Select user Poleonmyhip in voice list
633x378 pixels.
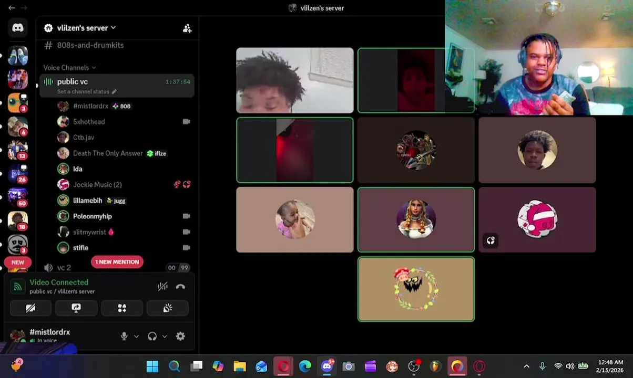pyautogui.click(x=93, y=216)
